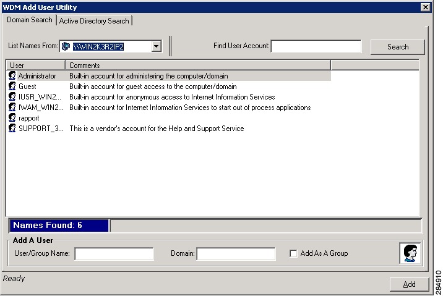Click the SUPPORT_3... user icon
The width and height of the screenshot is (443, 296).
[12, 128]
